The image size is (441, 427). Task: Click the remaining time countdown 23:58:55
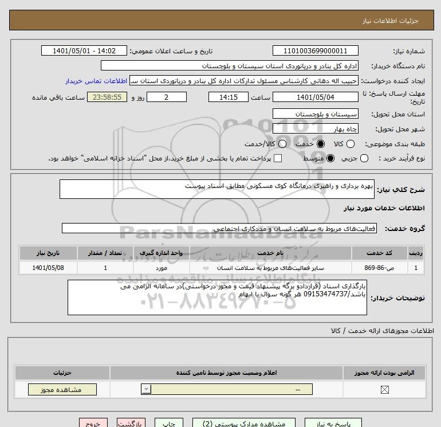(107, 97)
